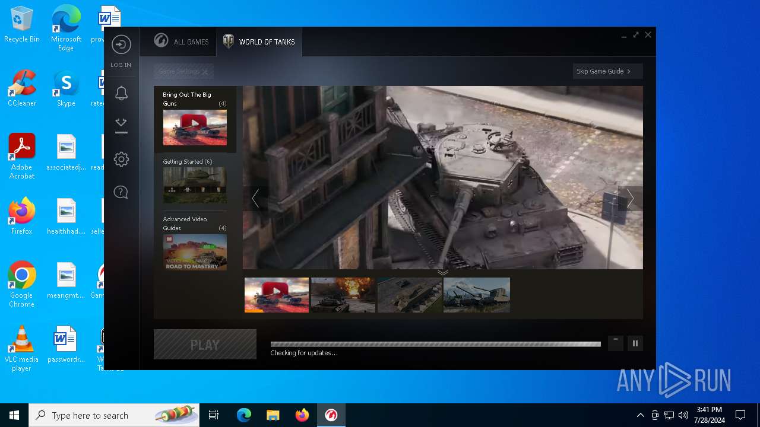Viewport: 760px width, 427px height.
Task: Close the Game Settings tag
Action: point(205,72)
